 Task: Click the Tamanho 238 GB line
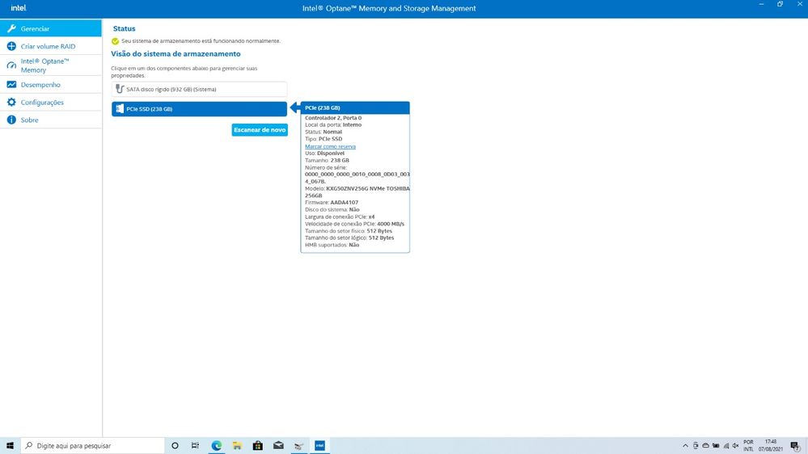coord(327,160)
